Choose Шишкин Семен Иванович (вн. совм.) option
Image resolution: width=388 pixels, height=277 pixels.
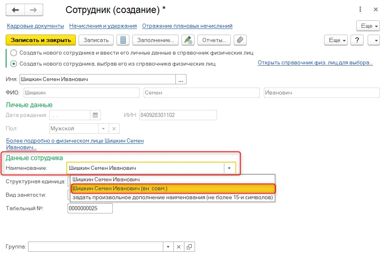[x=173, y=188]
